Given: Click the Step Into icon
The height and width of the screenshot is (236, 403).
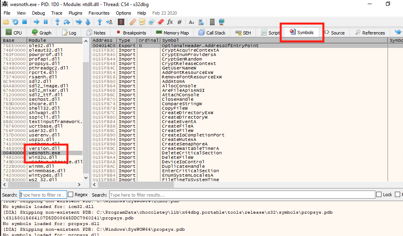Looking at the screenshot, I should pyautogui.click(x=57, y=22).
